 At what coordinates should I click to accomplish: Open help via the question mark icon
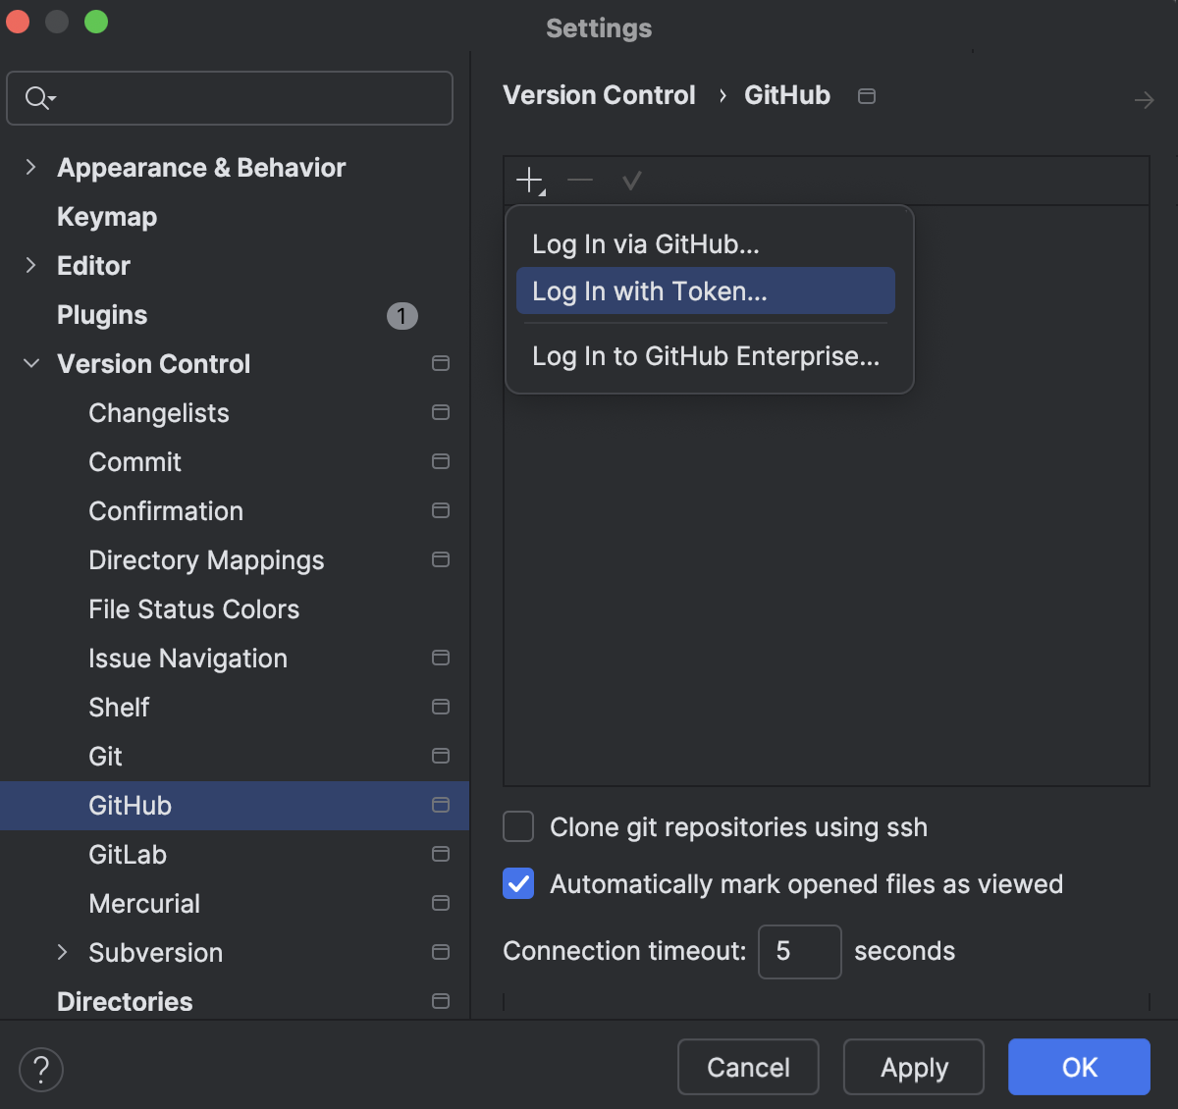[41, 1070]
